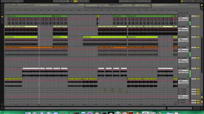The height and width of the screenshot is (114, 204).
Task: Click the arrangement overview strip at the top
Action: pyautogui.click(x=102, y=6)
